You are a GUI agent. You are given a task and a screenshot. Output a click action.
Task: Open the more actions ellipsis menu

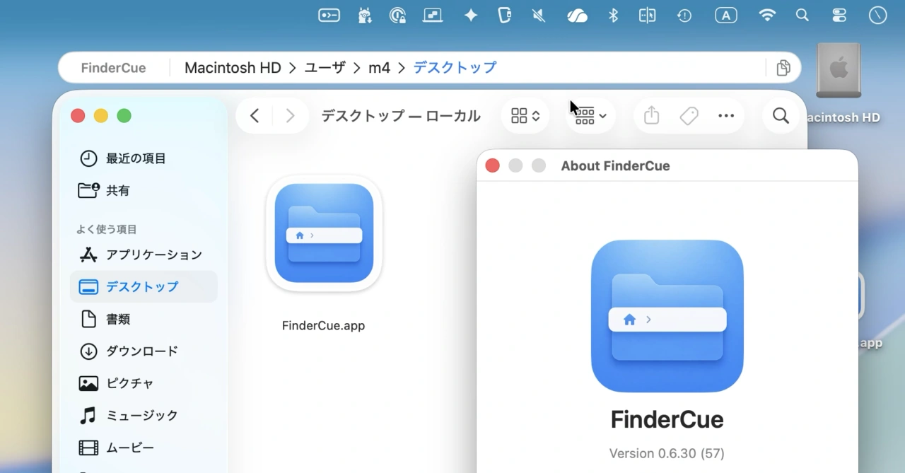pos(726,116)
